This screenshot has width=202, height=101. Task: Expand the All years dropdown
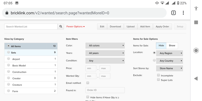105,53
